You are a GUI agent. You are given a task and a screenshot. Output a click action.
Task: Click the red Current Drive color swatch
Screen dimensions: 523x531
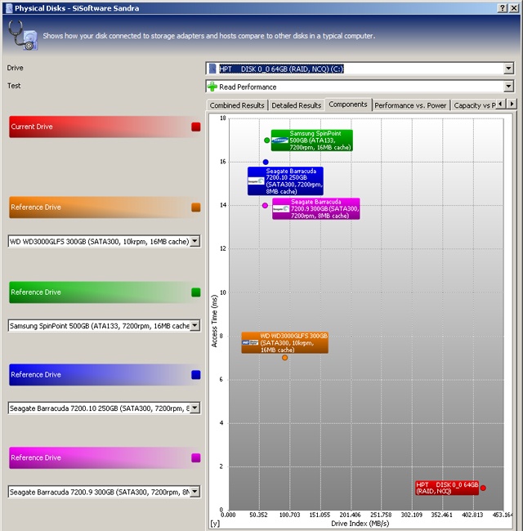pos(196,127)
